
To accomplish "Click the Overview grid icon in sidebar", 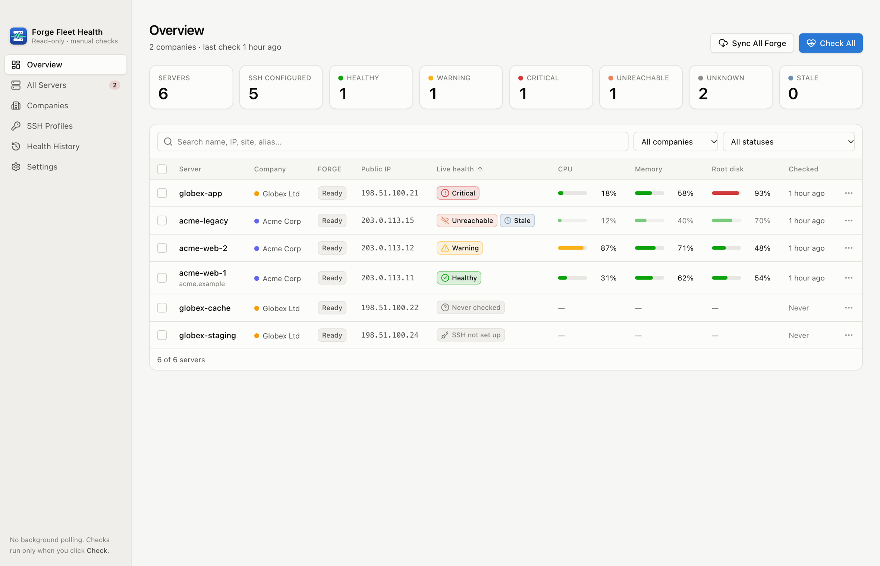I will point(16,65).
